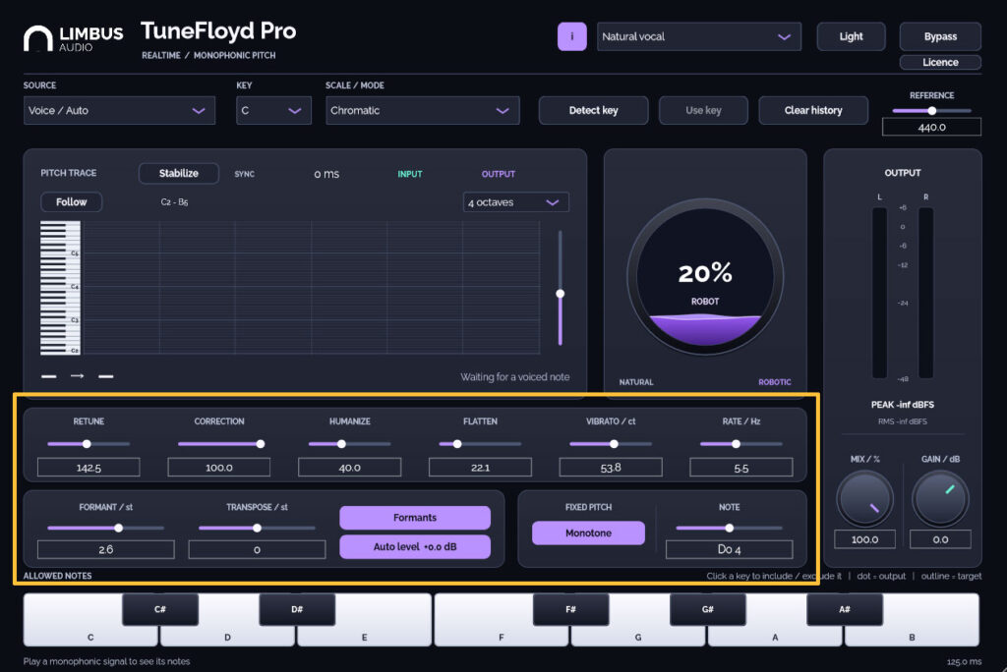Click the vertical piano roll in pitch trace
This screenshot has width=1007, height=672.
point(60,288)
